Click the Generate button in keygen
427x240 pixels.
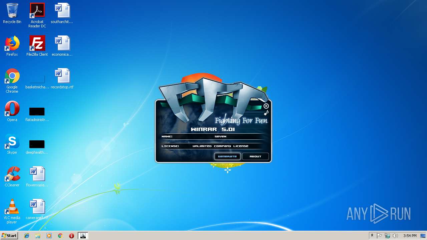(x=227, y=156)
